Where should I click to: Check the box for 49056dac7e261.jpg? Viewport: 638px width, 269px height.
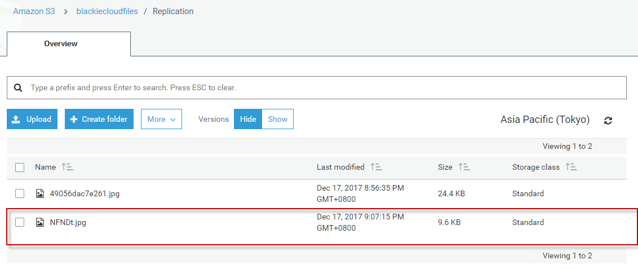[20, 193]
